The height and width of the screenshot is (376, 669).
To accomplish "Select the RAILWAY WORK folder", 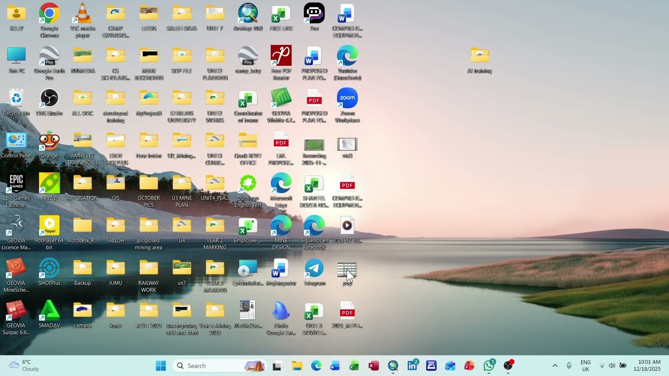I will [148, 275].
